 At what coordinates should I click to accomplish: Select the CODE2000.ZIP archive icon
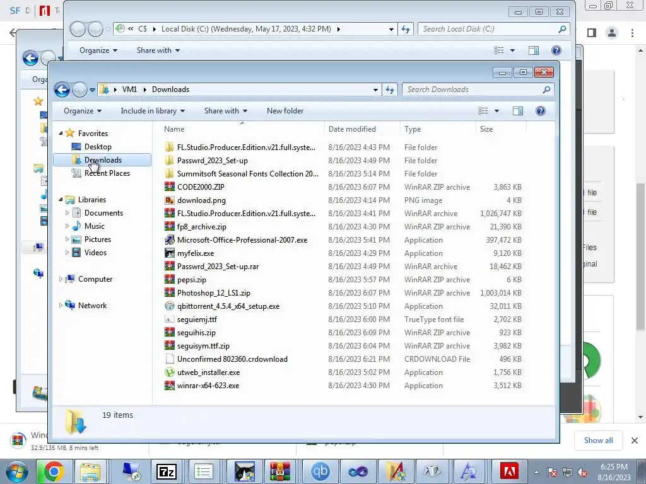click(x=169, y=187)
